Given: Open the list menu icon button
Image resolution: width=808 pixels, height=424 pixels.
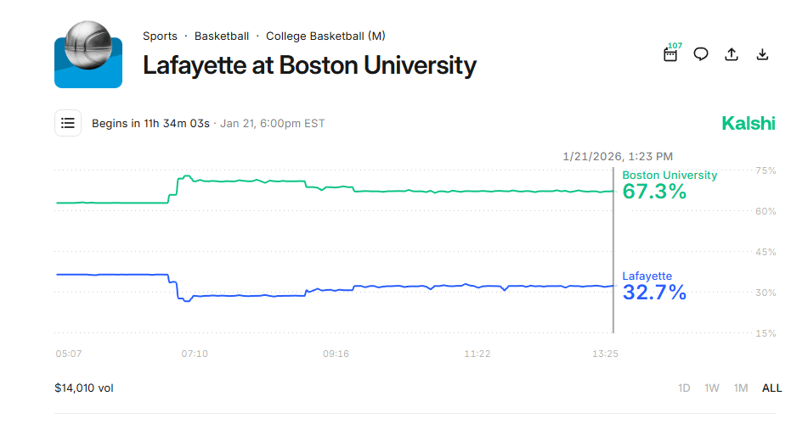Looking at the screenshot, I should click(x=68, y=123).
